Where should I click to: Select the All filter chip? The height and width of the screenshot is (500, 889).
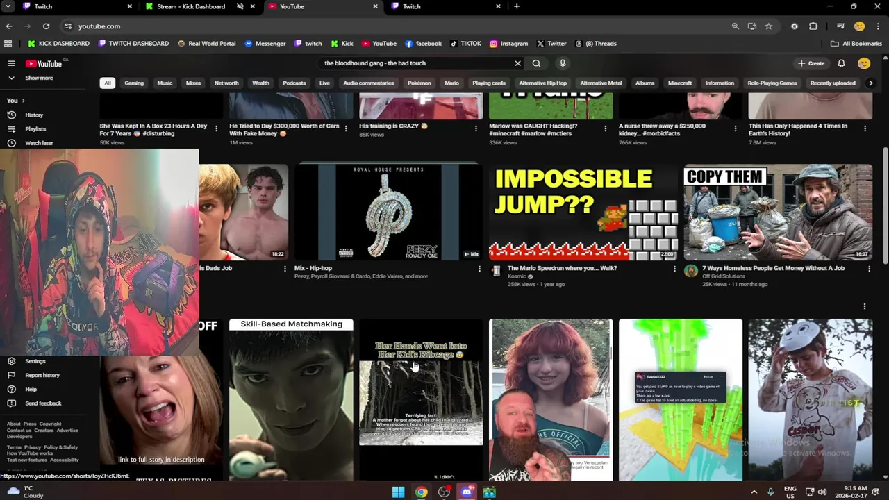[x=108, y=83]
